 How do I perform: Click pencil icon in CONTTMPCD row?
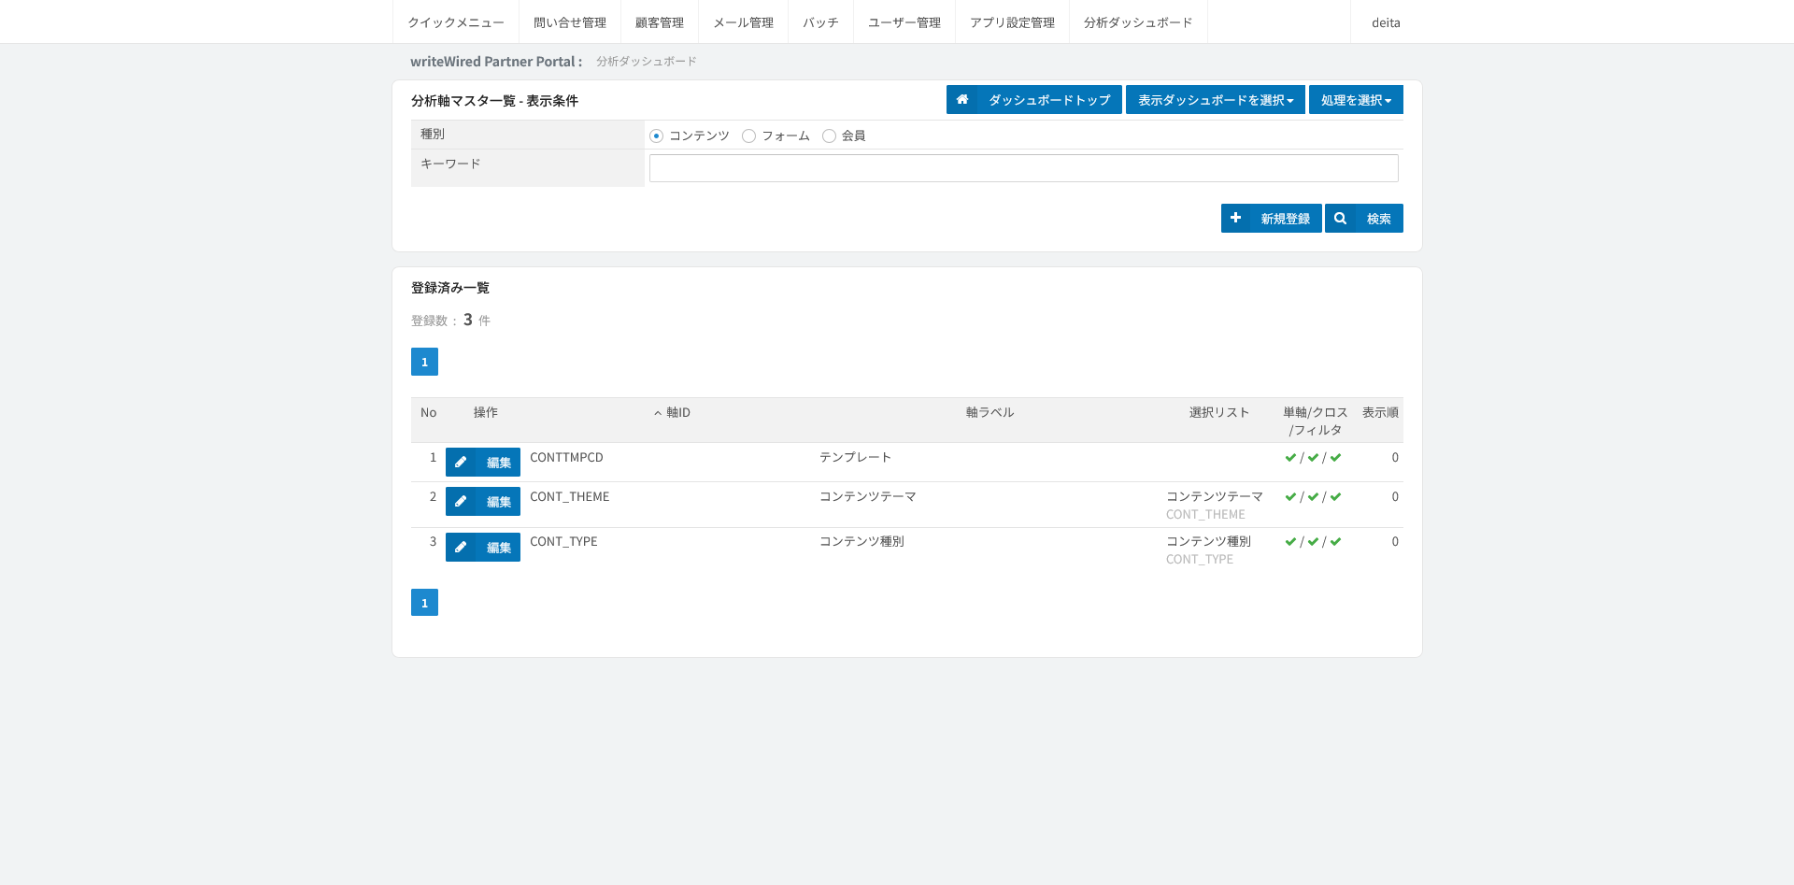click(461, 463)
